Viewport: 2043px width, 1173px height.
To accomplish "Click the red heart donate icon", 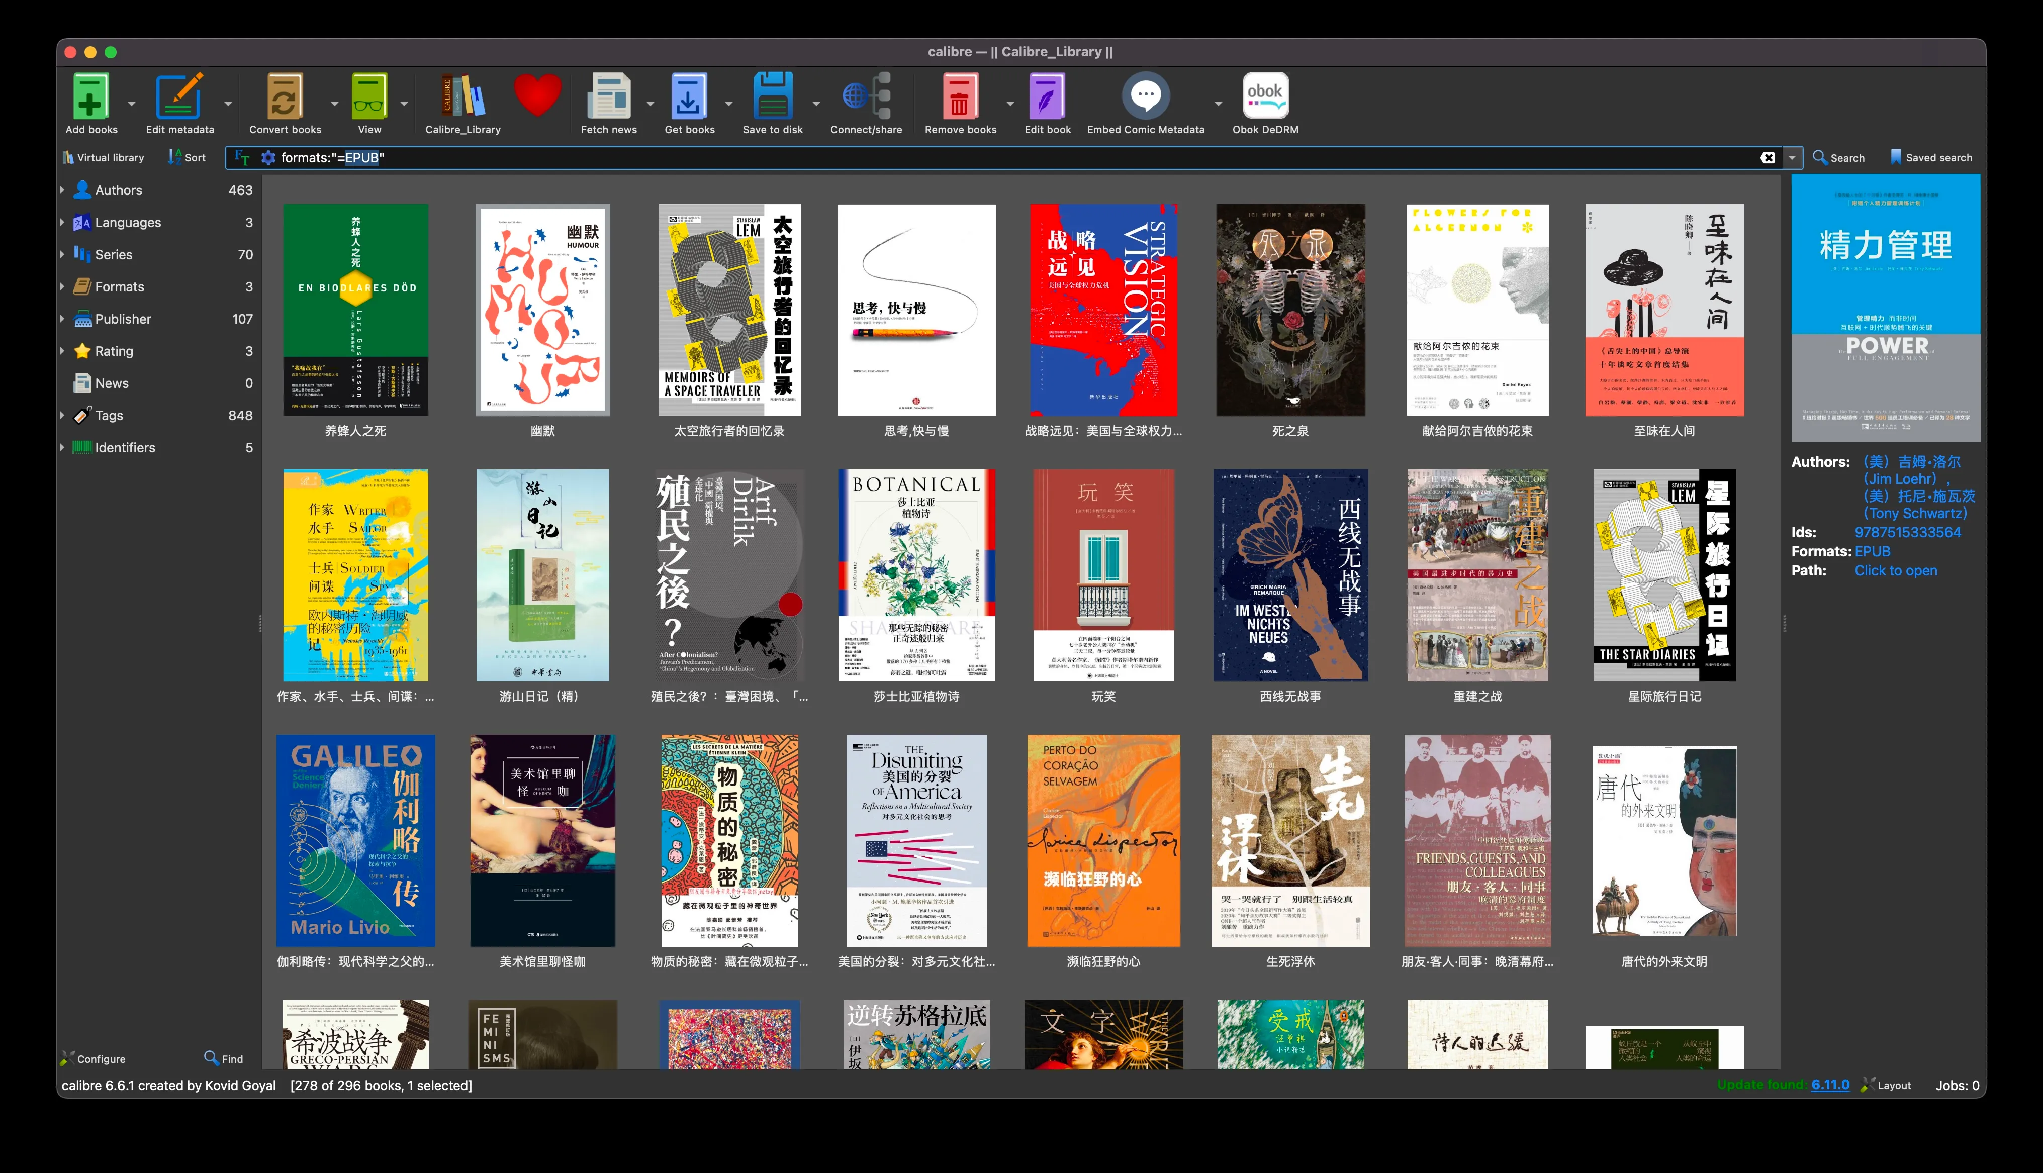I will 537,95.
